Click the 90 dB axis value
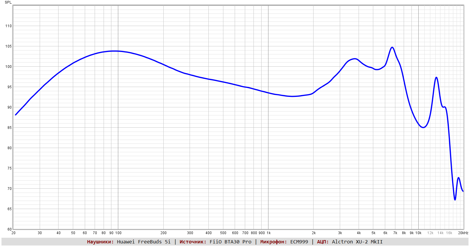Viewport: 470px width, 247px height. 10,107
